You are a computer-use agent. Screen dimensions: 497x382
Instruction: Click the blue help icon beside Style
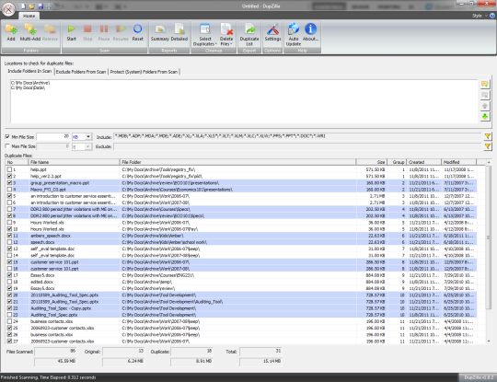pyautogui.click(x=493, y=16)
